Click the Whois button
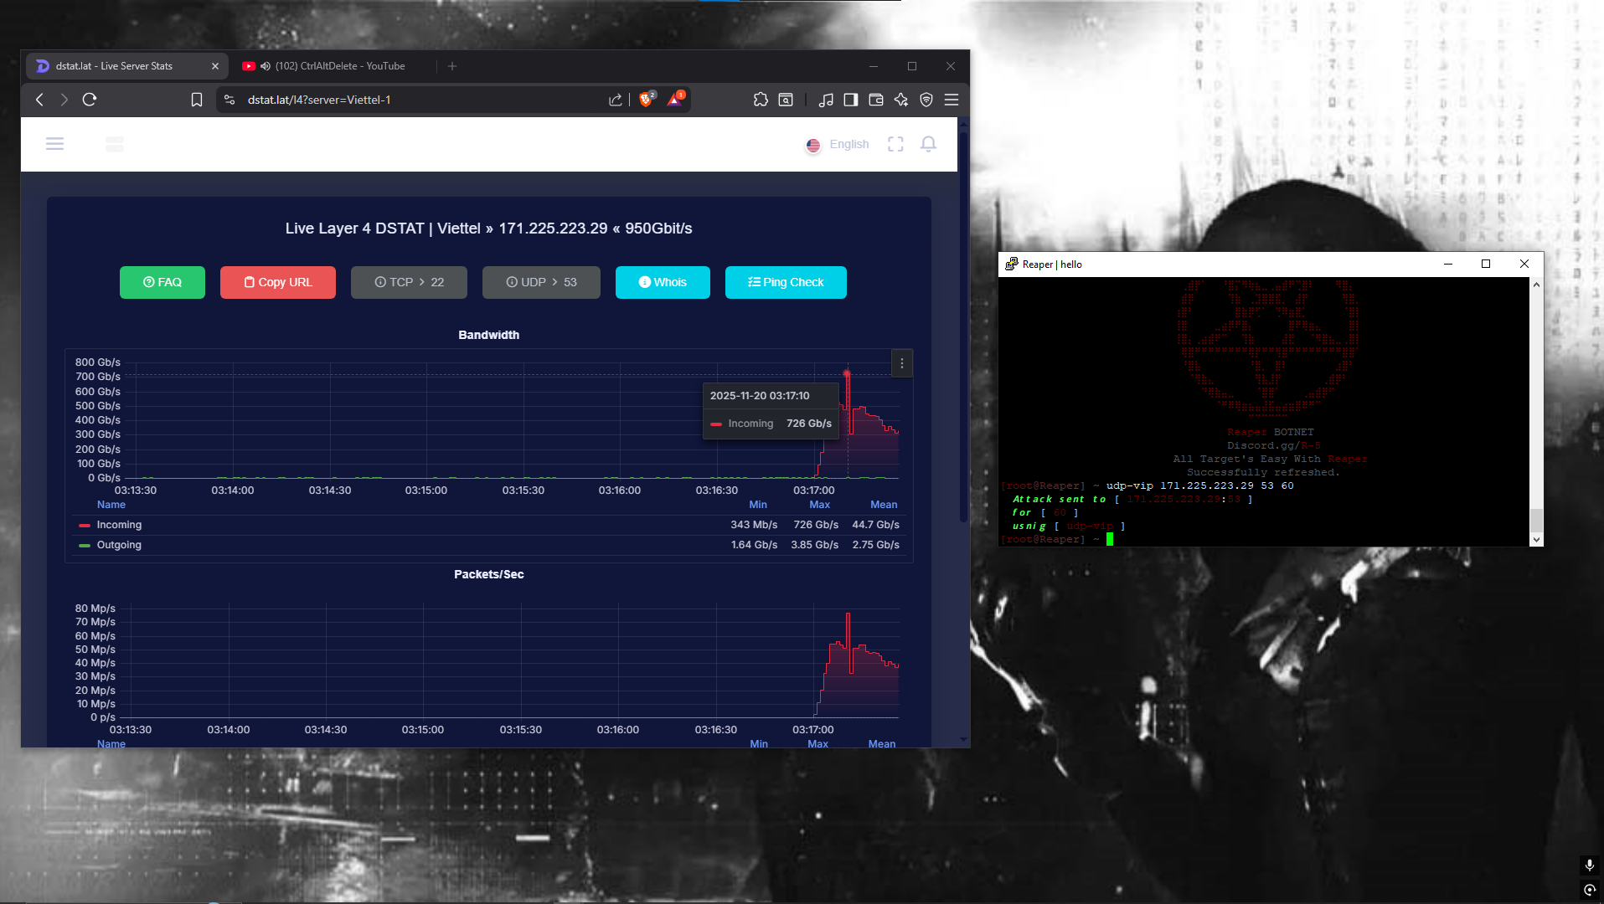 tap(663, 282)
